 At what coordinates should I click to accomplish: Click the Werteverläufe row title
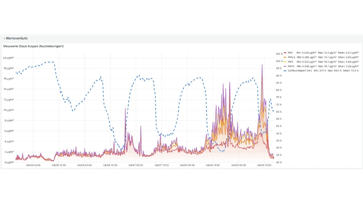[x=17, y=38]
